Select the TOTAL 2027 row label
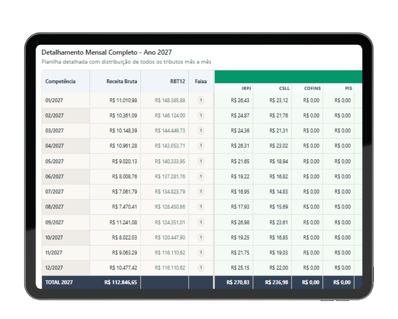This screenshot has height=319, width=398. pyautogui.click(x=59, y=283)
